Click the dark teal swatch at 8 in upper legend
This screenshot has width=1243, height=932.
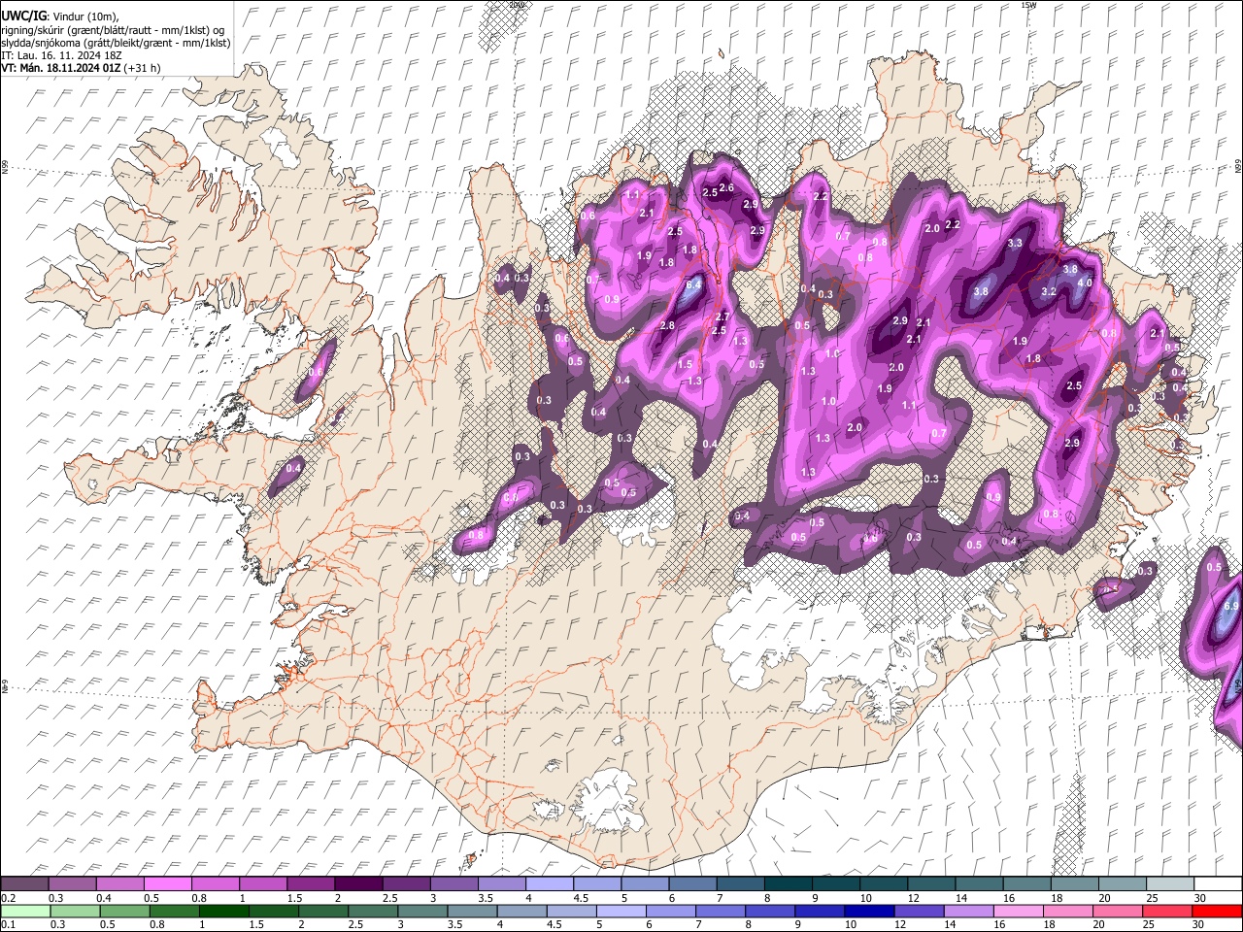787,884
